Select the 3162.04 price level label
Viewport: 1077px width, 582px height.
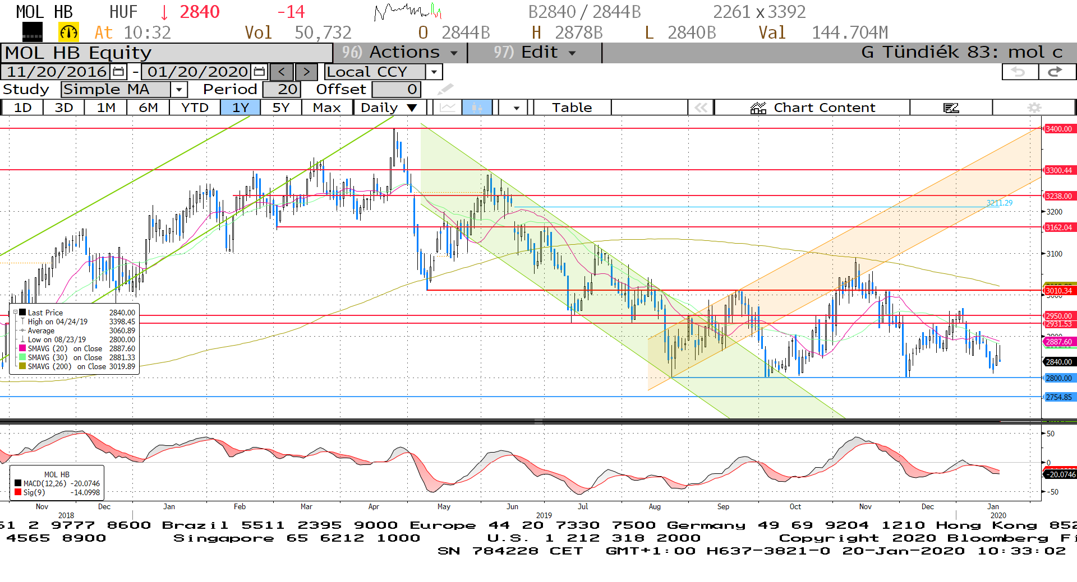pos(1059,227)
